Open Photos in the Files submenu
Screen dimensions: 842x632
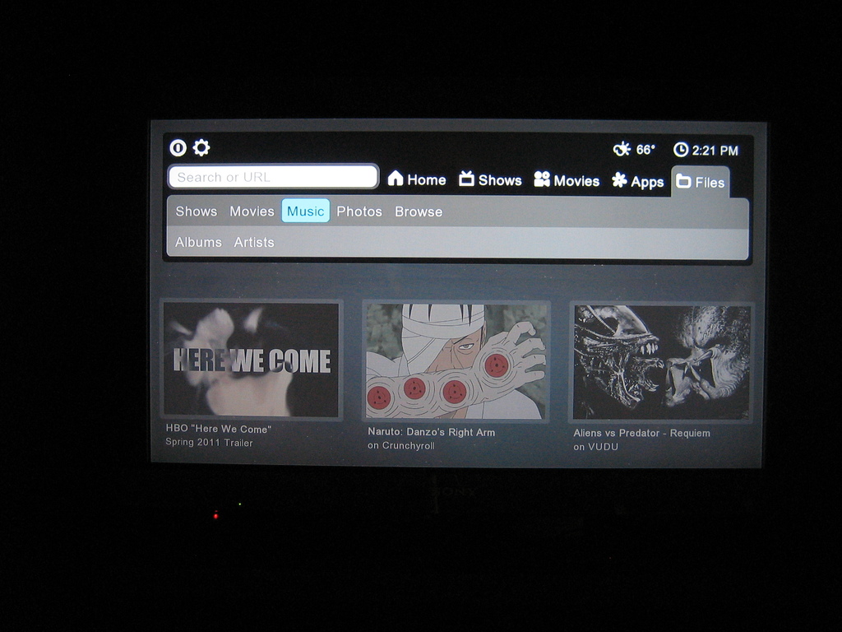(359, 211)
